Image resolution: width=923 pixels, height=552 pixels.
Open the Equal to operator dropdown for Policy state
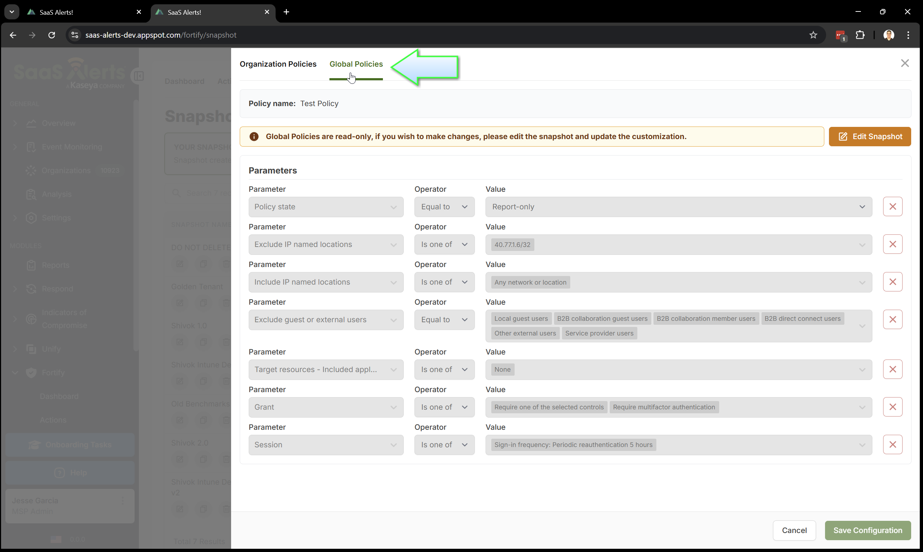click(x=444, y=207)
